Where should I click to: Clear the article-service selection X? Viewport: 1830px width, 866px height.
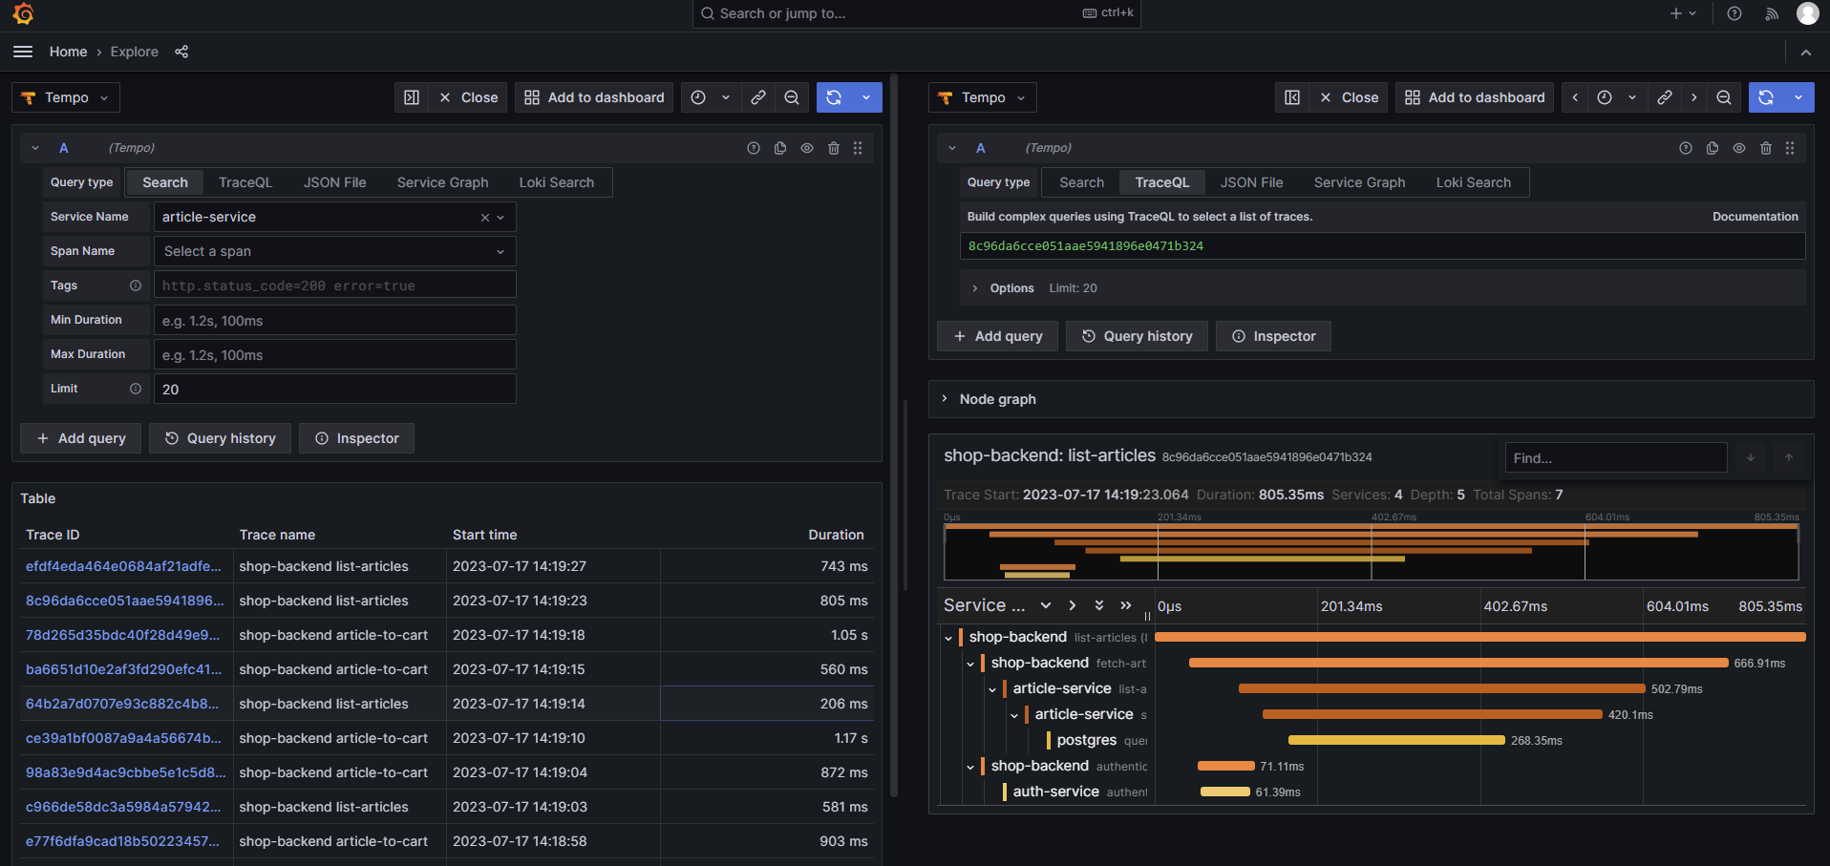tap(485, 218)
